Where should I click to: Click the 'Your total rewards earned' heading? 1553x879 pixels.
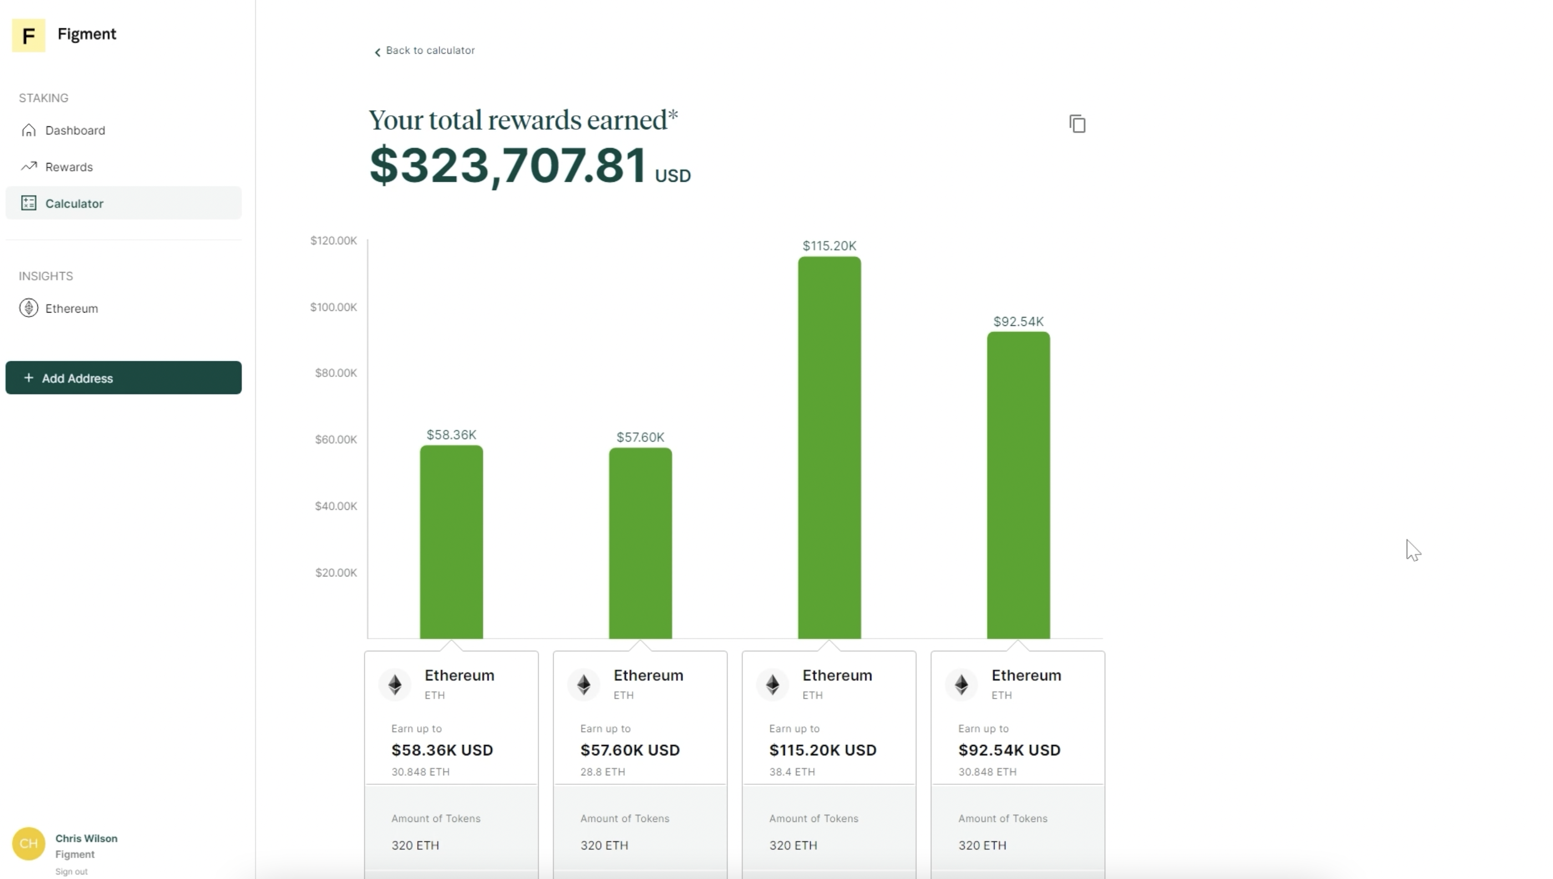click(x=523, y=120)
